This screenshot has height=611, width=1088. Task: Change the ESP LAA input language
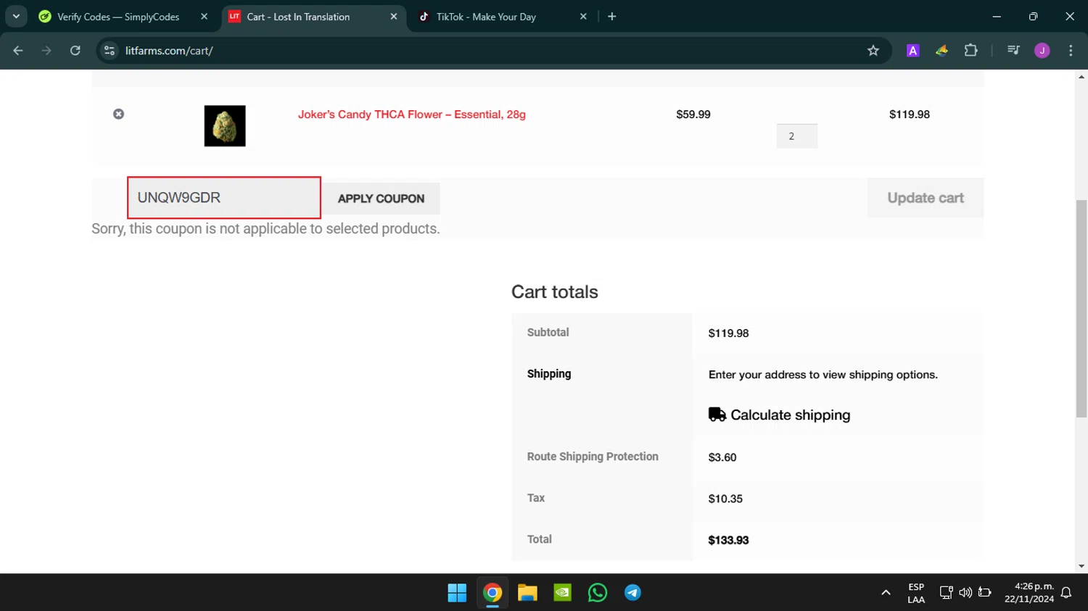(916, 593)
